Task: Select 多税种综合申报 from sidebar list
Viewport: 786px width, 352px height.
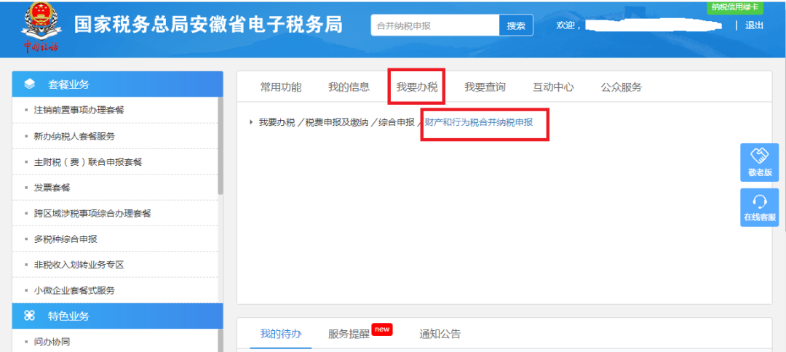Action: 65,239
